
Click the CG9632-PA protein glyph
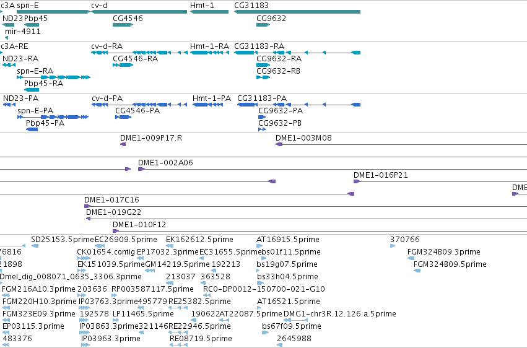pos(262,117)
